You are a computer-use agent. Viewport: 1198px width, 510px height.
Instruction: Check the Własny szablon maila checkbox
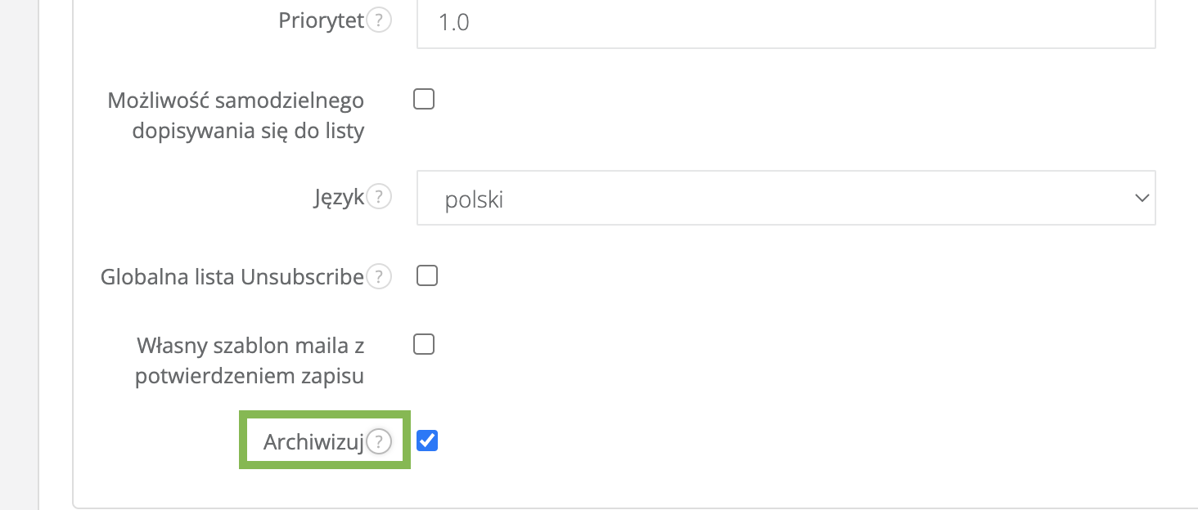click(424, 345)
